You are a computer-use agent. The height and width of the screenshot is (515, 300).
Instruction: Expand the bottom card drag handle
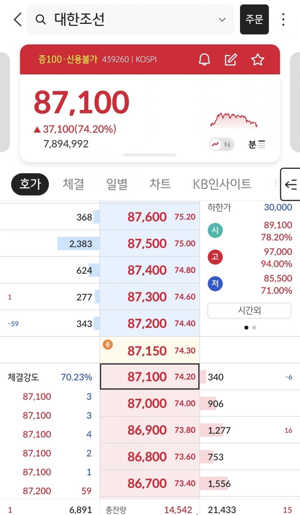[150, 155]
